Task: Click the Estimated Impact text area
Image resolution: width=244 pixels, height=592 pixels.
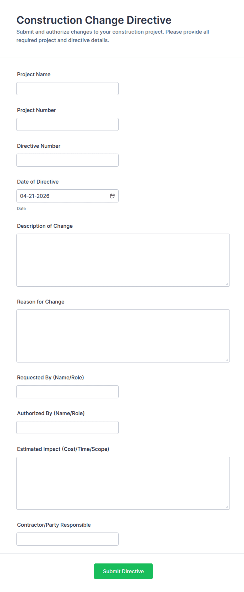Action: tap(123, 483)
